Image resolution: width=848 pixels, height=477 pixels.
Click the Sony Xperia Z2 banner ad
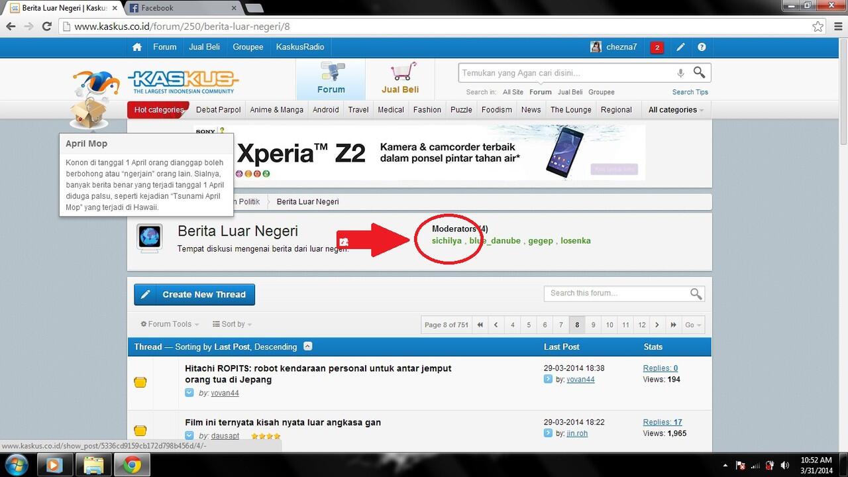tap(419, 152)
